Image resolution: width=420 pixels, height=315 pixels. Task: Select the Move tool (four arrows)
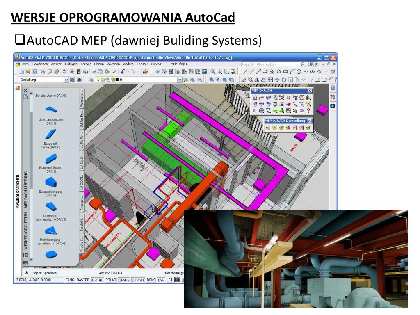277,80
